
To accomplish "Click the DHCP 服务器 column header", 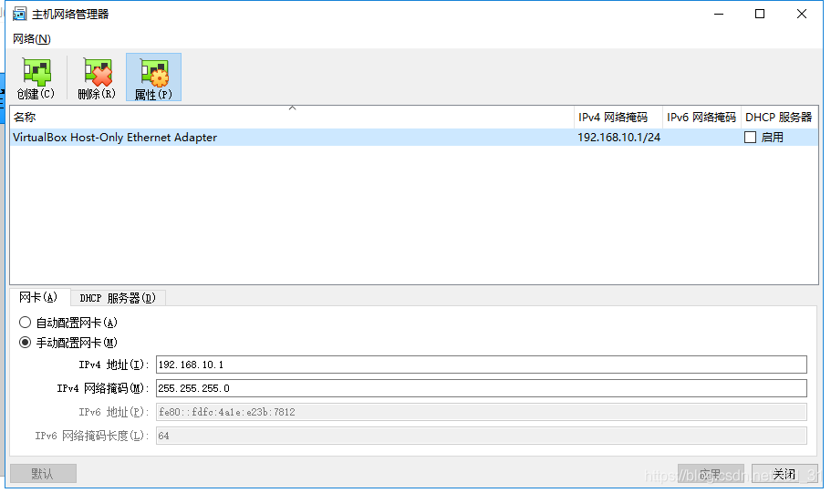I will tap(779, 117).
